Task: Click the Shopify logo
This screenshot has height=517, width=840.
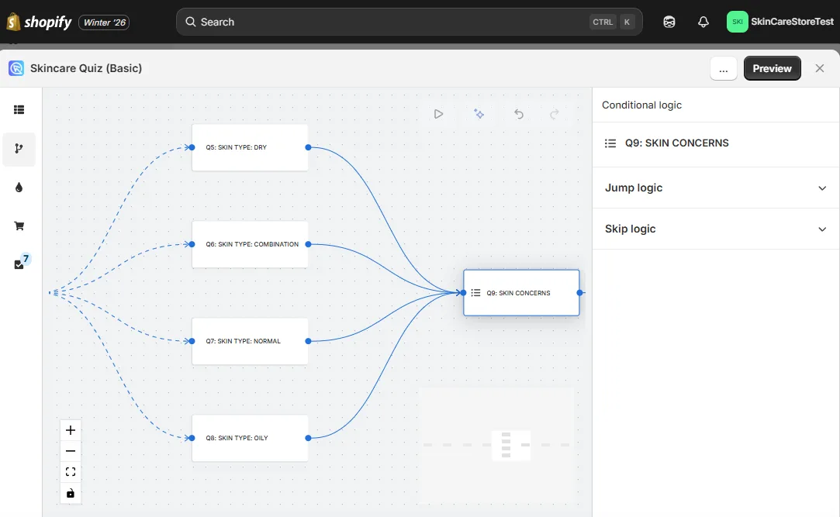Action: pyautogui.click(x=39, y=22)
